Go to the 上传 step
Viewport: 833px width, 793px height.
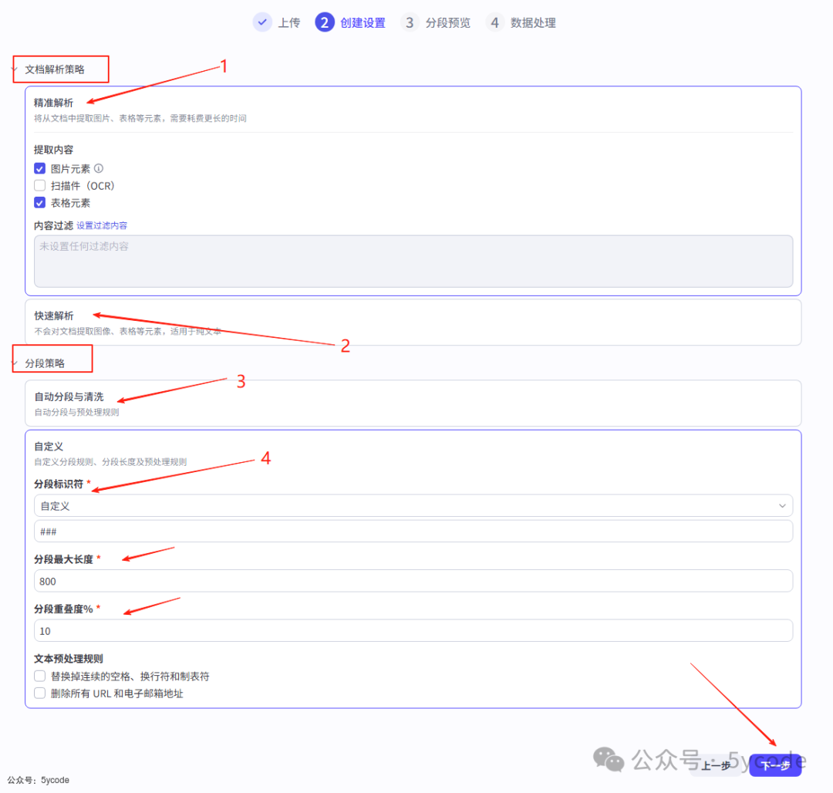tap(289, 23)
